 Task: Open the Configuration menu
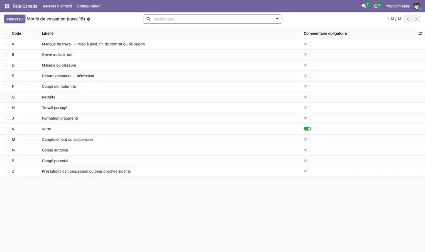(89, 6)
